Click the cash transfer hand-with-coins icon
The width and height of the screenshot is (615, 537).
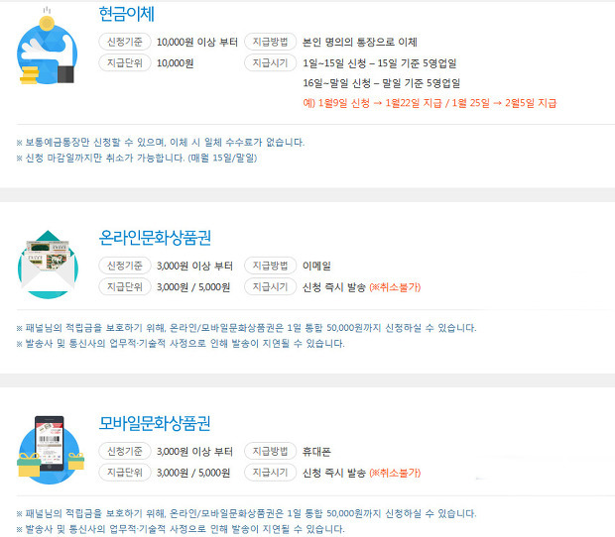(x=47, y=46)
